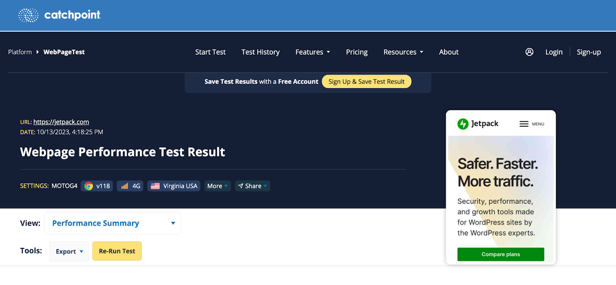Click the user account icon
Screen dimensions: 616x285
point(529,52)
